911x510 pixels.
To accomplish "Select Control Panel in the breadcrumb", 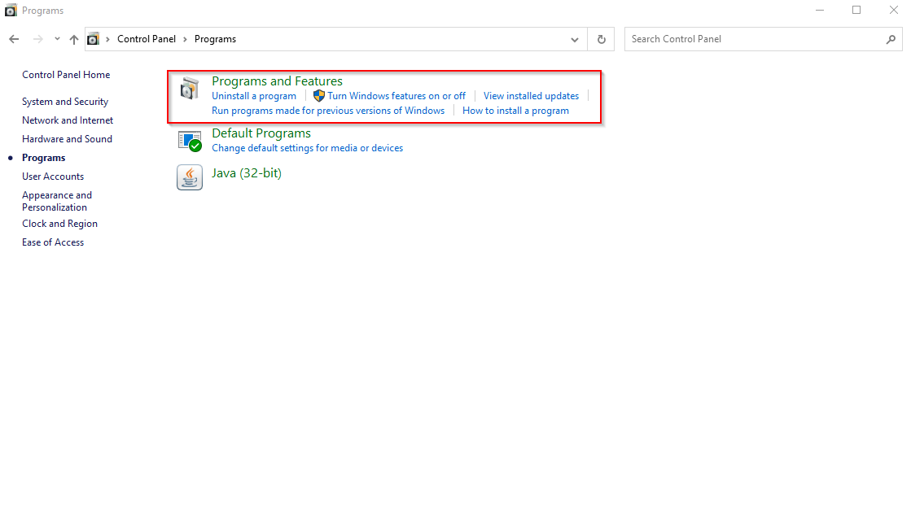I will pyautogui.click(x=147, y=39).
